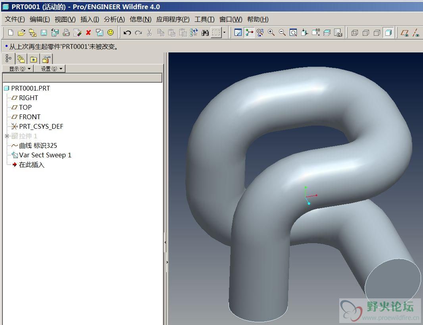423x325 pixels.
Task: Switch to no hidden display mode
Action: (377, 33)
